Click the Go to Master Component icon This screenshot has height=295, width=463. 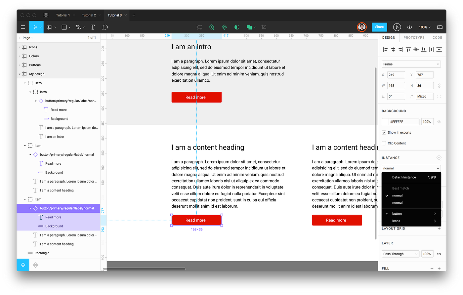pyautogui.click(x=212, y=27)
